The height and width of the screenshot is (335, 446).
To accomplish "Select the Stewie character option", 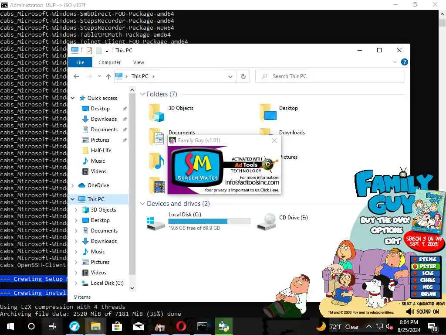I will click(x=426, y=259).
